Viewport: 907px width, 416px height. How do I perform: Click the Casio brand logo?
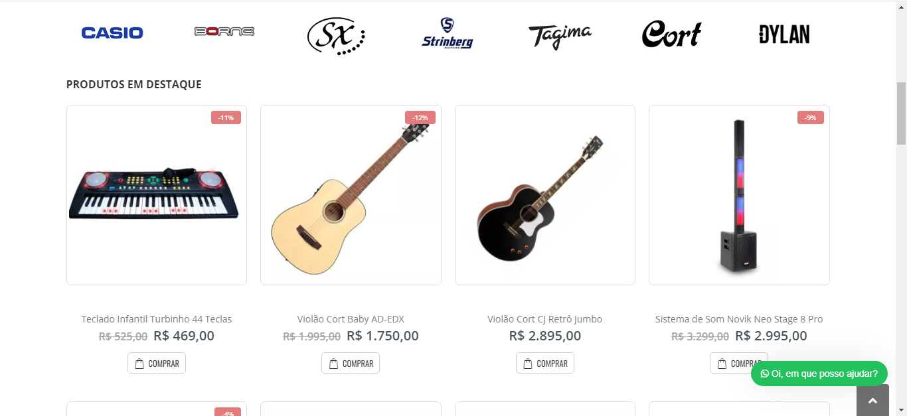click(x=112, y=33)
